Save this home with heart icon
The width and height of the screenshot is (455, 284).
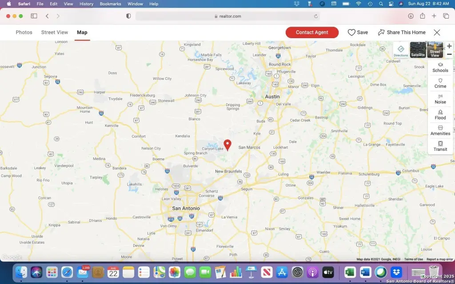[x=358, y=32]
